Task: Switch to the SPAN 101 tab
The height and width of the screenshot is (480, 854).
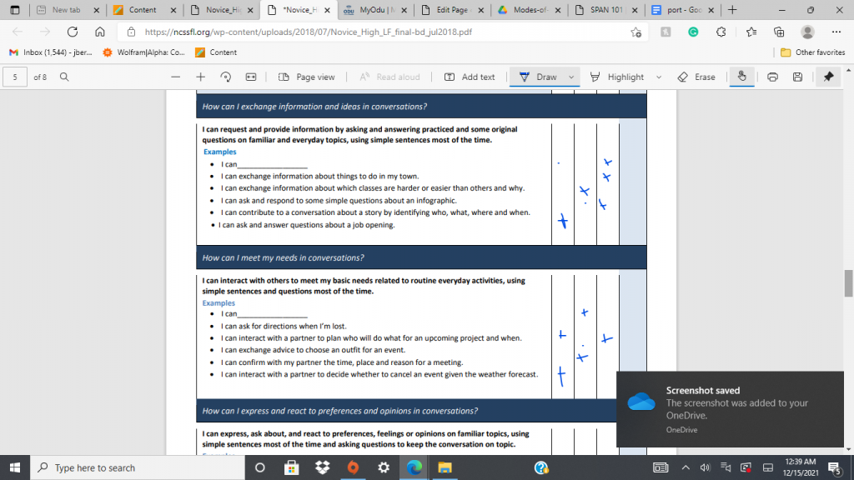Action: pos(599,10)
